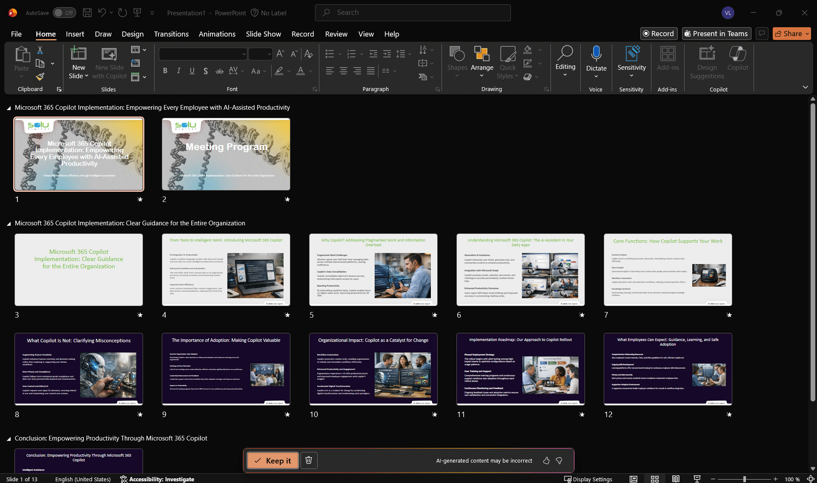Screen dimensions: 817x483
Task: Click the Present in Teams button
Action: click(x=716, y=34)
